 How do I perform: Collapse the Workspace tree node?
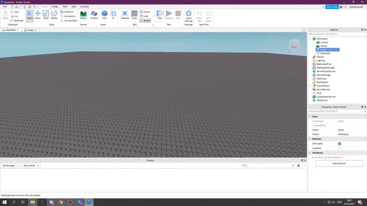[310, 39]
